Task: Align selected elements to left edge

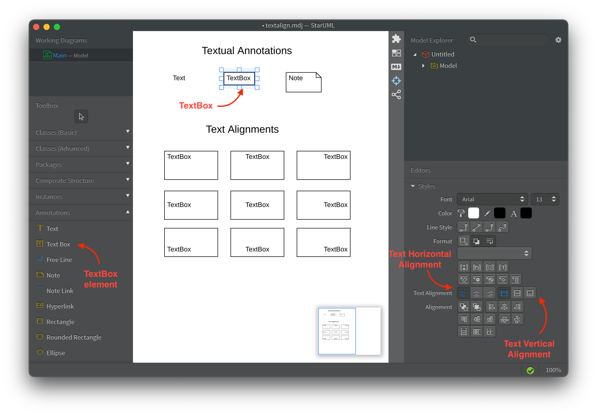Action: point(491,307)
